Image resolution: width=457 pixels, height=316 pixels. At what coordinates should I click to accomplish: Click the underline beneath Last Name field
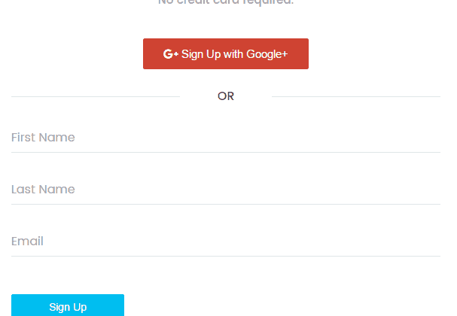pos(226,204)
